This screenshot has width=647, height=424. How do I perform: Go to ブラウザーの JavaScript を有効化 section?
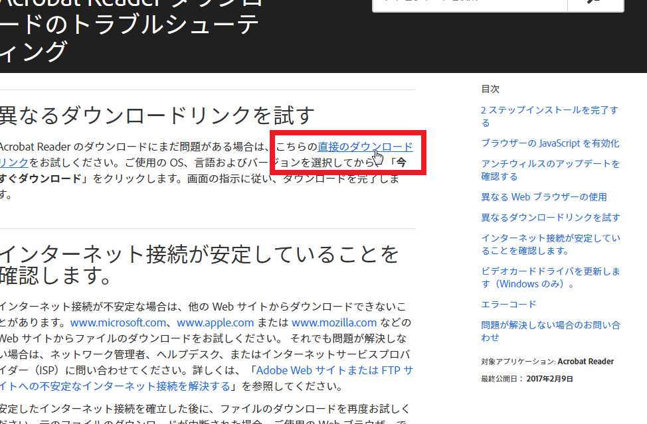pos(549,143)
